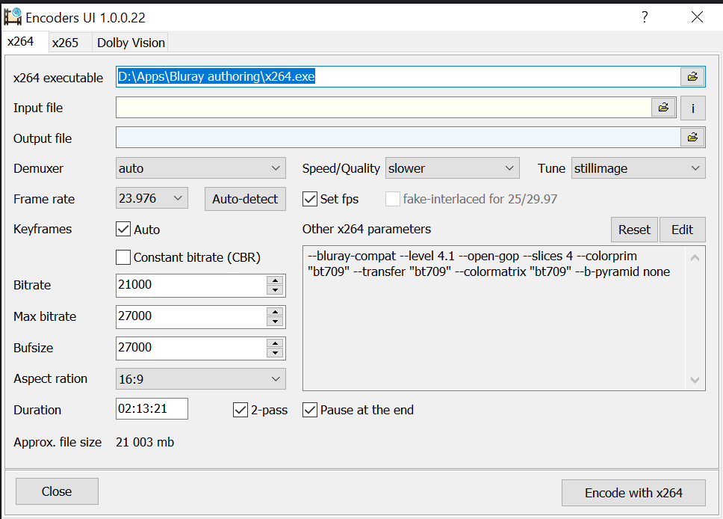Click the Auto-detect frame rate button
Image resolution: width=723 pixels, height=519 pixels.
click(245, 199)
